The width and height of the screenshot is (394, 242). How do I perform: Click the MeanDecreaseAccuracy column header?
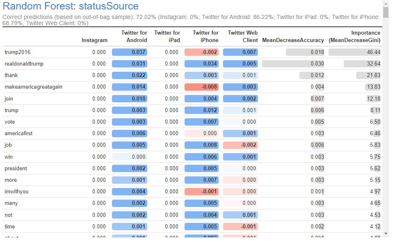[x=293, y=40]
